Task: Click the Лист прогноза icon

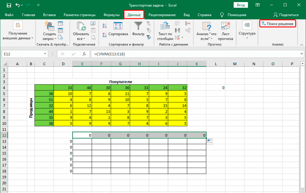Action: point(225,26)
